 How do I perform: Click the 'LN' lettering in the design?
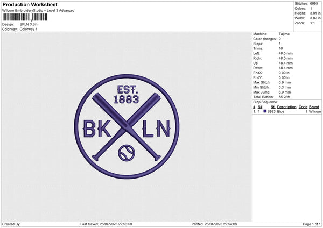pos(157,129)
